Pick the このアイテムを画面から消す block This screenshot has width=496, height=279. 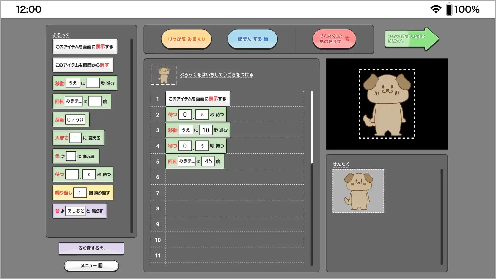(82, 65)
